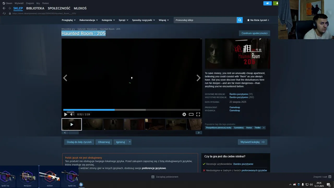Open the preferencje językowe link
Screen dimensions: 334x188
[x=154, y=168]
